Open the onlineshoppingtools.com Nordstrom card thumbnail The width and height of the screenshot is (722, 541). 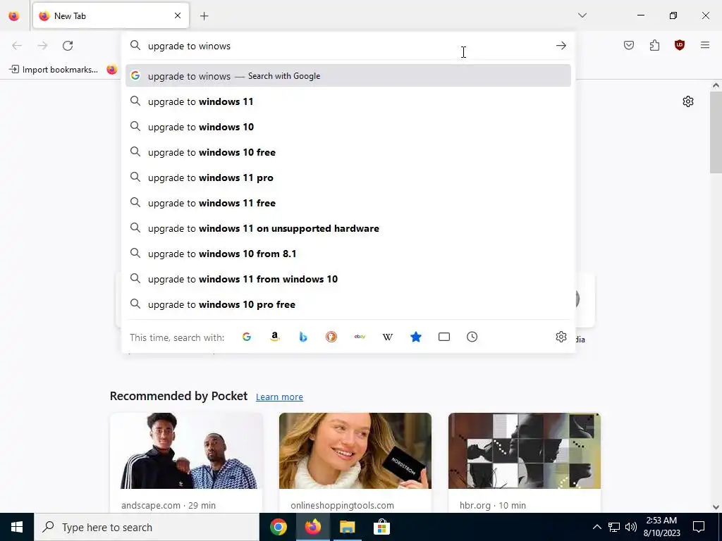click(355, 451)
